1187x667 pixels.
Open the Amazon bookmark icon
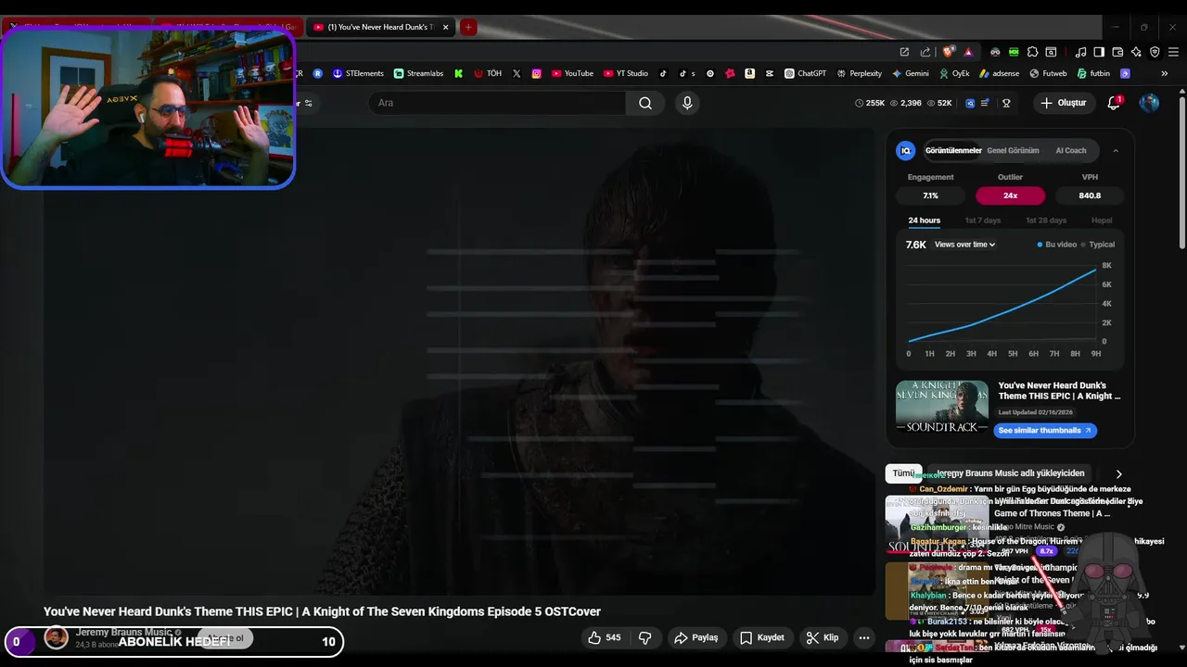(749, 73)
